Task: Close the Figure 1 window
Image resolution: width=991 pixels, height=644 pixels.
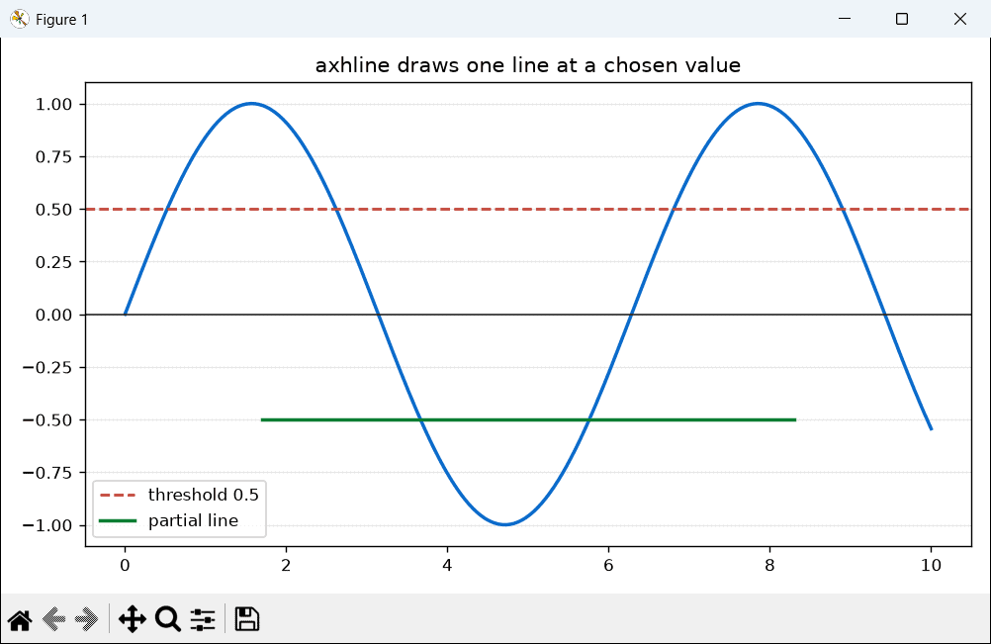Action: tap(960, 19)
